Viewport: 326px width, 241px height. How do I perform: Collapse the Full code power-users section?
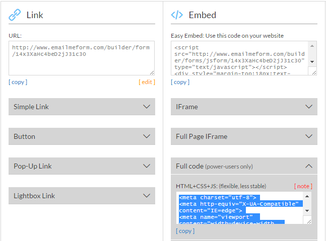(244, 166)
